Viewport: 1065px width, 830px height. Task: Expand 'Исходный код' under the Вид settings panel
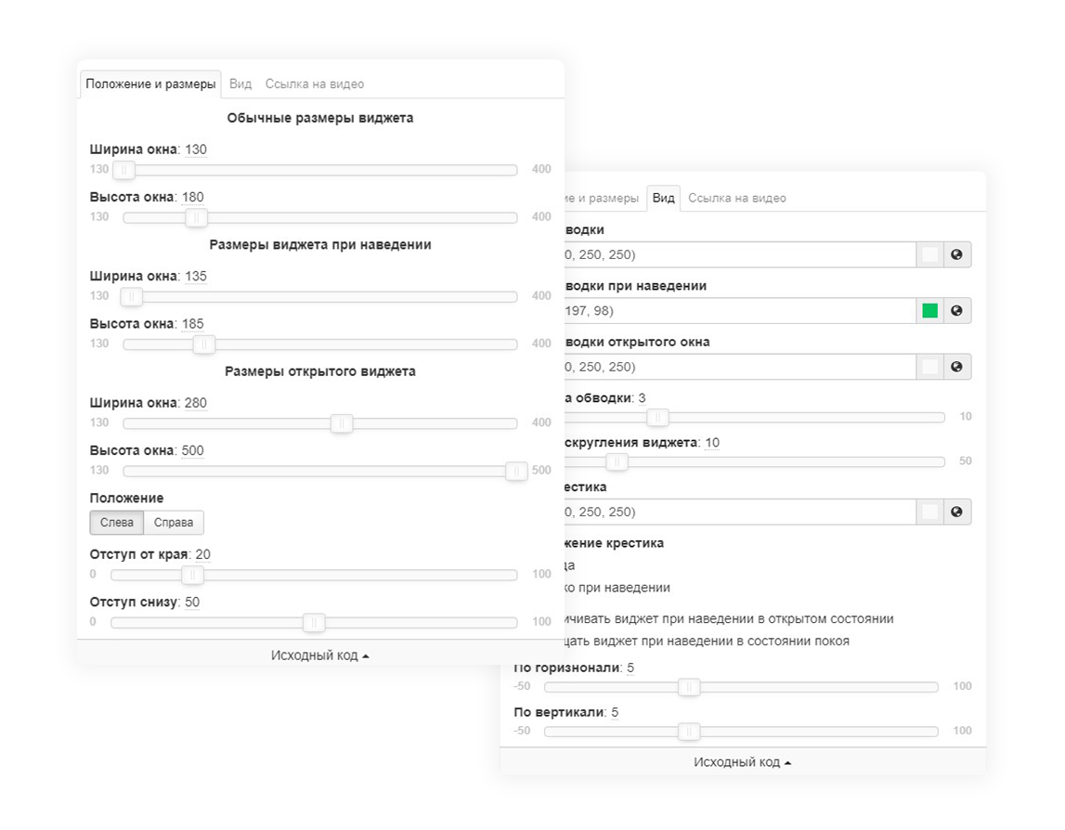(742, 762)
